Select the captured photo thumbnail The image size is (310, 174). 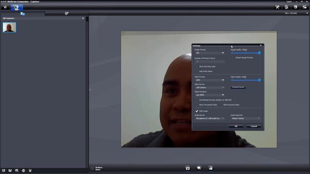point(9,27)
